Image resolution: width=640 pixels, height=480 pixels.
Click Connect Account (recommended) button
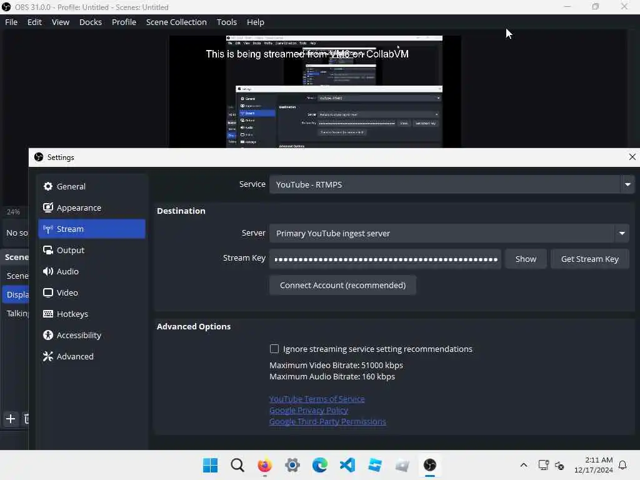pos(343,285)
